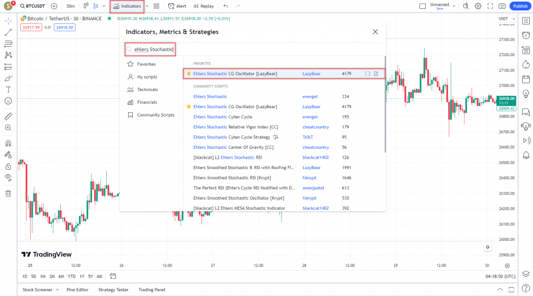Viewport: 533px width, 296px height.
Task: Open the LazyBear author link in favorites
Action: (311, 73)
